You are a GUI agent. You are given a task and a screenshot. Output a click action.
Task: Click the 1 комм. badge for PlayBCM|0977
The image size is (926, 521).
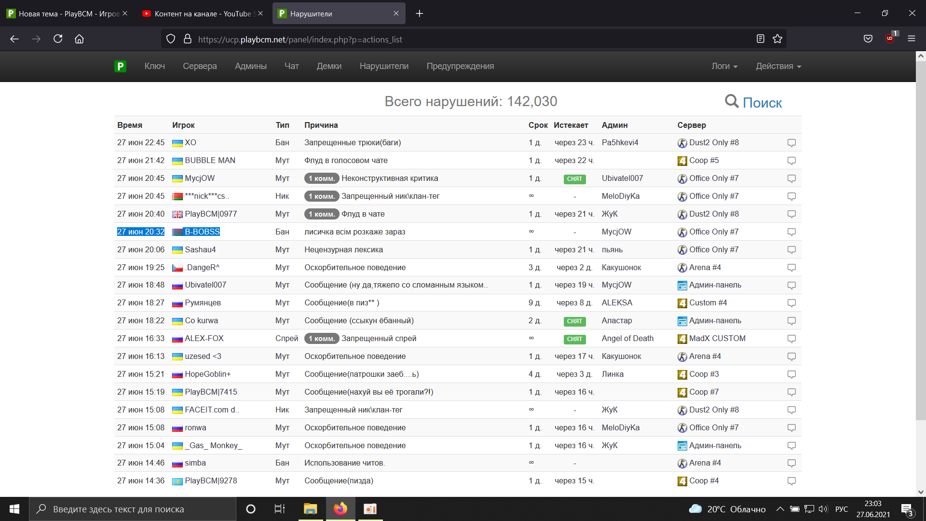point(322,214)
